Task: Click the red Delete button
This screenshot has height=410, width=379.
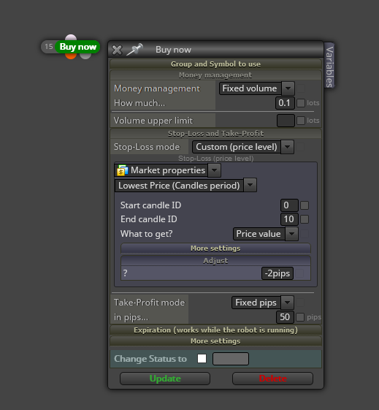Action: pyautogui.click(x=272, y=379)
